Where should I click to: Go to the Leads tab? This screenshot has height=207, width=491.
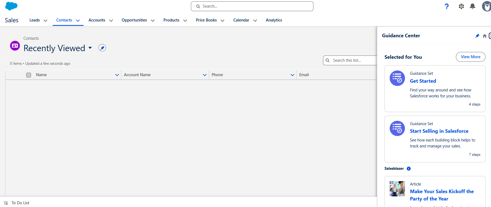tap(35, 20)
